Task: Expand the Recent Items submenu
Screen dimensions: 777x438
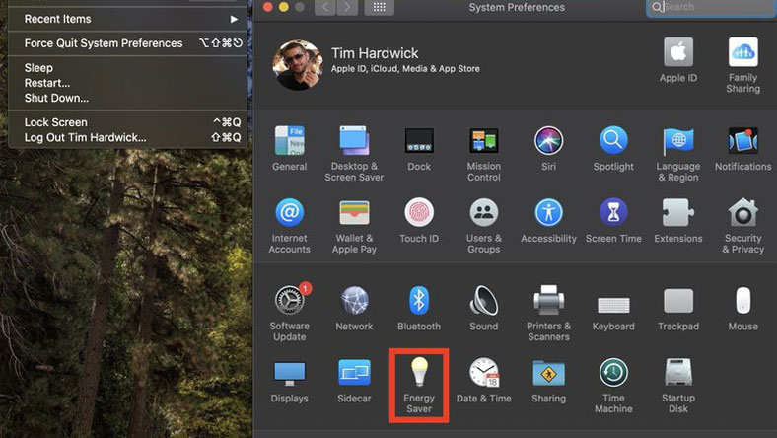Action: pyautogui.click(x=127, y=19)
